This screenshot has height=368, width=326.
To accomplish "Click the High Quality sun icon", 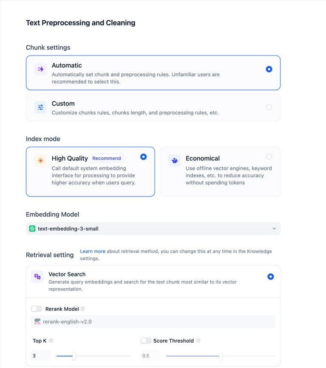I will [x=41, y=161].
